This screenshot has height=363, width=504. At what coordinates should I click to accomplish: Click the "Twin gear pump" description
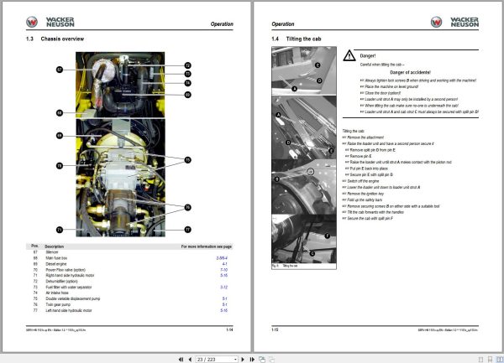pos(58,304)
